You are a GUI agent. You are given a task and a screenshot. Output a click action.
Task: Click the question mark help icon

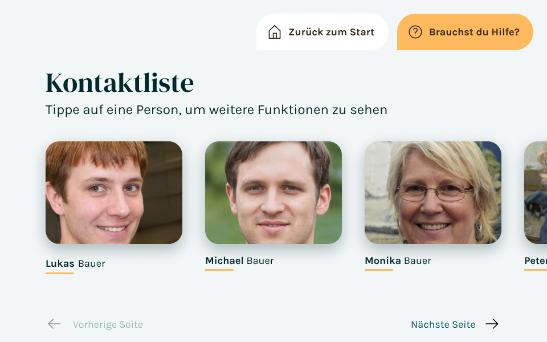point(415,32)
